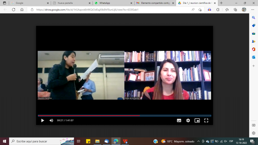Enable picture-in-picture mode
This screenshot has width=258, height=145.
(x=197, y=121)
